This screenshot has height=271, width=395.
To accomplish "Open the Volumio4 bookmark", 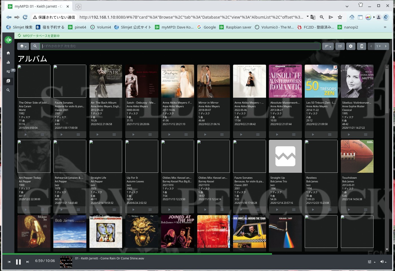I will coord(101,27).
